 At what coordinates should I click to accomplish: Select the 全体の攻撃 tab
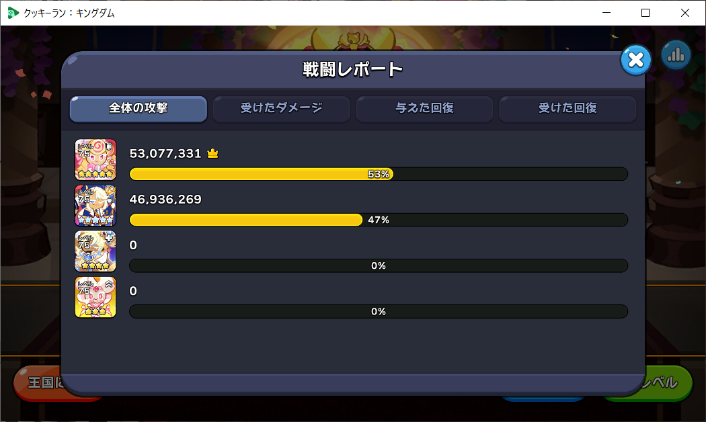pyautogui.click(x=139, y=108)
